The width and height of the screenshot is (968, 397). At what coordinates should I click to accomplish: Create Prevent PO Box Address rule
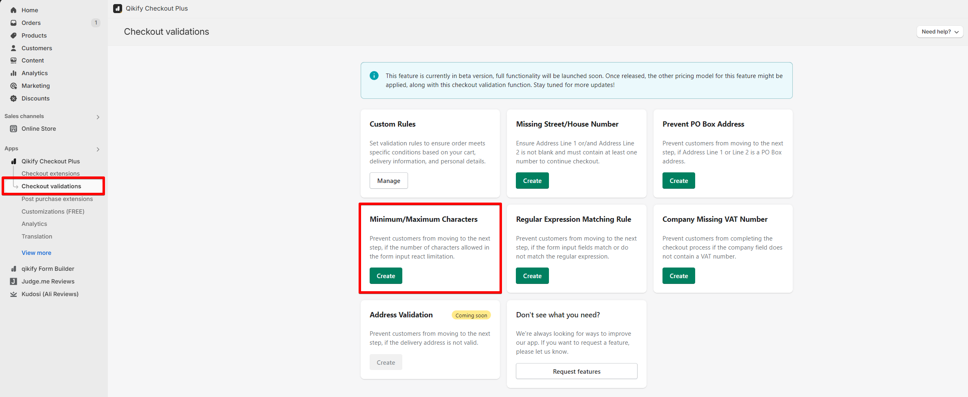[679, 181]
